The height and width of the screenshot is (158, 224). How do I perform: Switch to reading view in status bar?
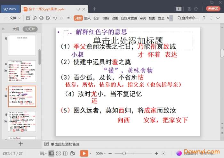(x=65, y=154)
